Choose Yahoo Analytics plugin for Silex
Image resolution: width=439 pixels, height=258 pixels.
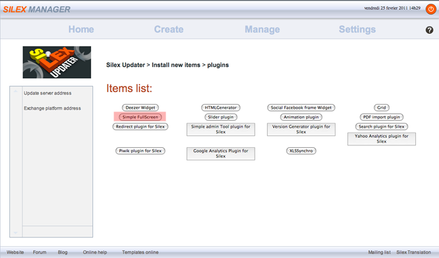click(x=381, y=138)
